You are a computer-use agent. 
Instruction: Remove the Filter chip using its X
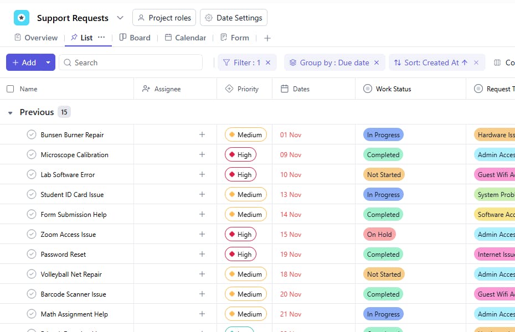268,63
